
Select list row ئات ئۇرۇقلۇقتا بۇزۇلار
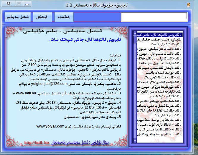[x=160, y=87]
